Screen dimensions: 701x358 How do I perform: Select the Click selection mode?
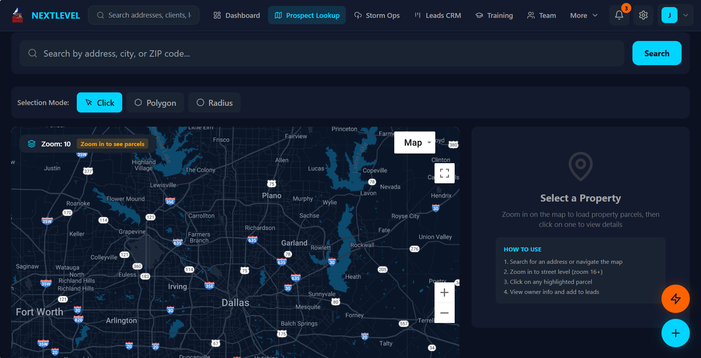point(99,102)
